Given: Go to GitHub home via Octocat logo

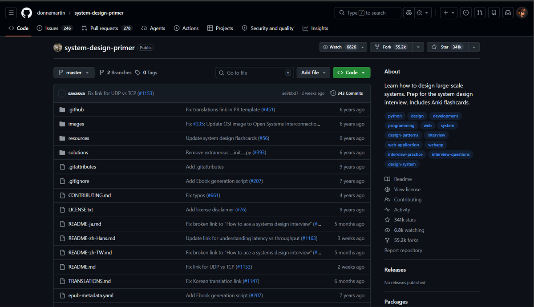Looking at the screenshot, I should tap(27, 13).
